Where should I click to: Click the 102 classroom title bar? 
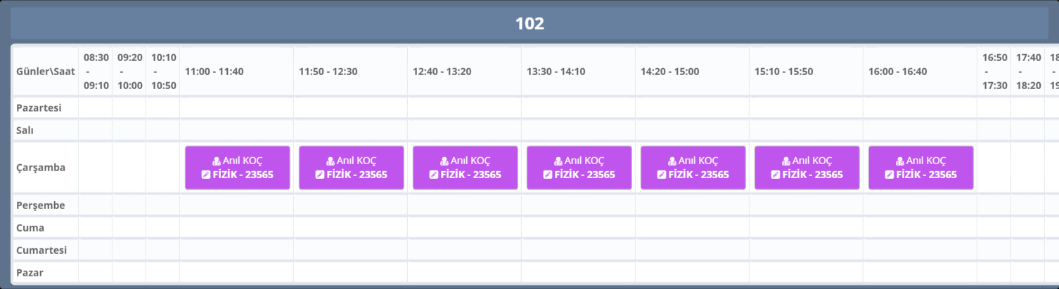(x=529, y=24)
